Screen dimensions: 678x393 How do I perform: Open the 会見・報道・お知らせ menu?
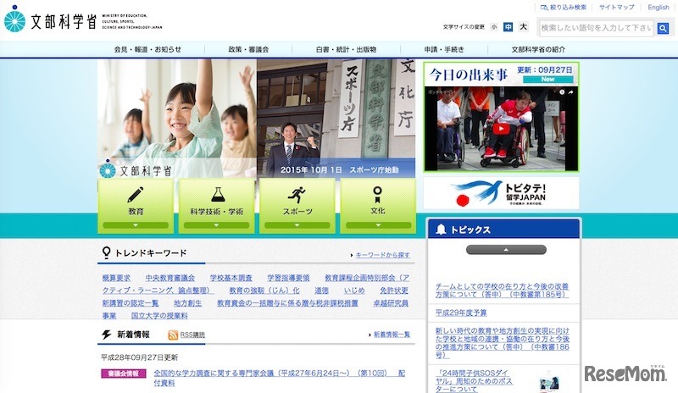(147, 50)
